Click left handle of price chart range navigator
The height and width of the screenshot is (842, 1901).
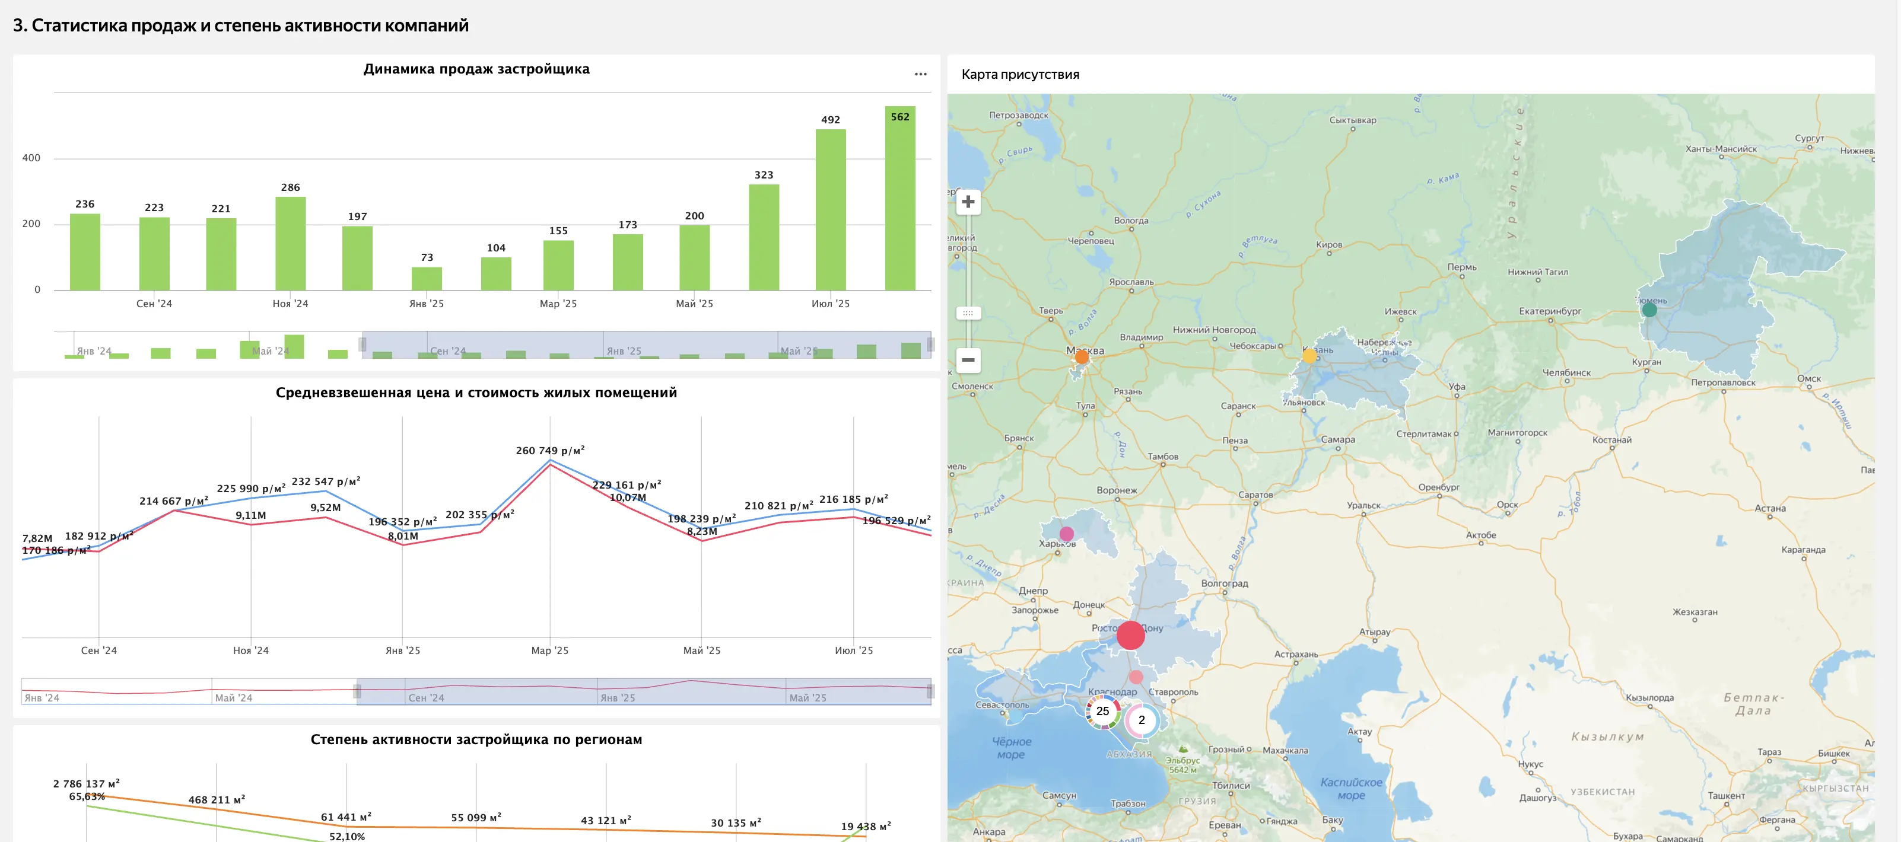click(357, 691)
